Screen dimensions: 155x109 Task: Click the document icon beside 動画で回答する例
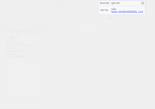(7, 51)
